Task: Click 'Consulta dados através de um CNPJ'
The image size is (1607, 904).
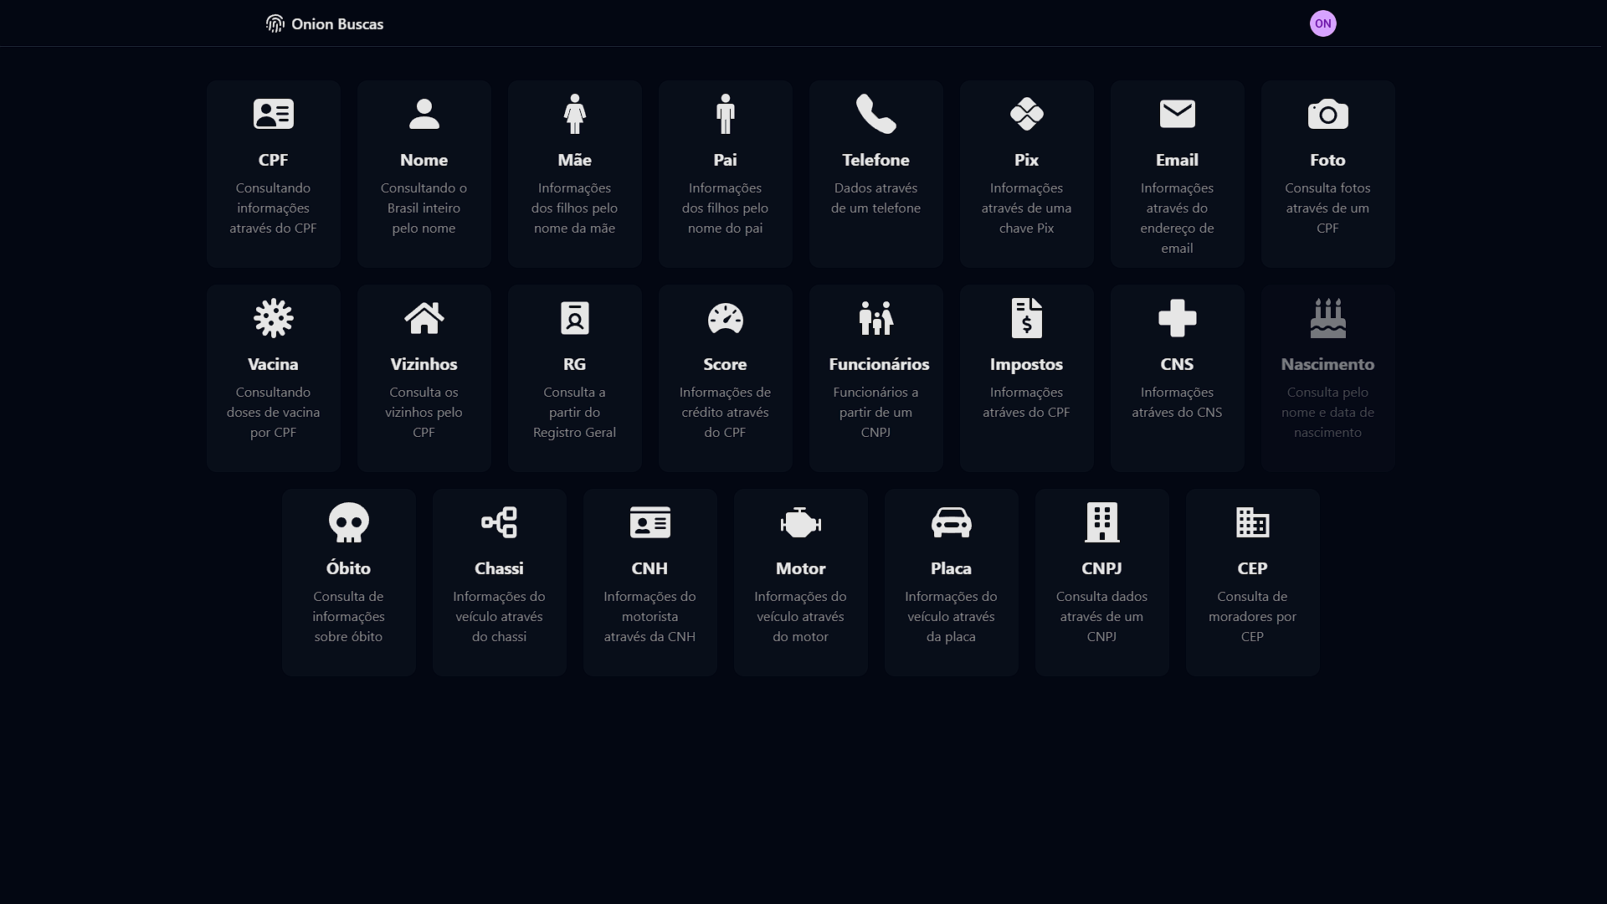Action: point(1102,617)
